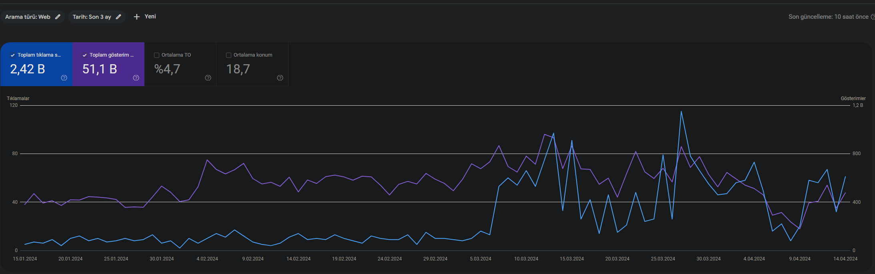Uncheck the Toplam tıklama sayısı checkbox

pos(13,55)
